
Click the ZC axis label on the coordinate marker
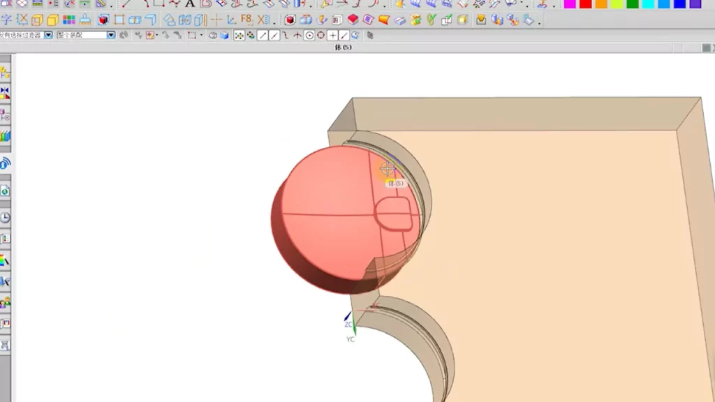point(345,323)
